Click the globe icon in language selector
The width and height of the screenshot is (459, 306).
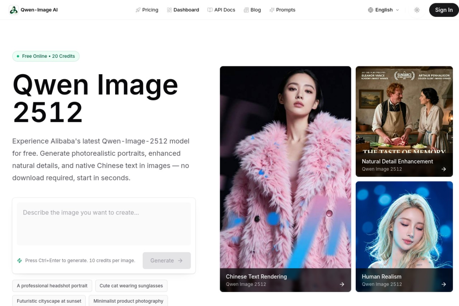coord(371,10)
